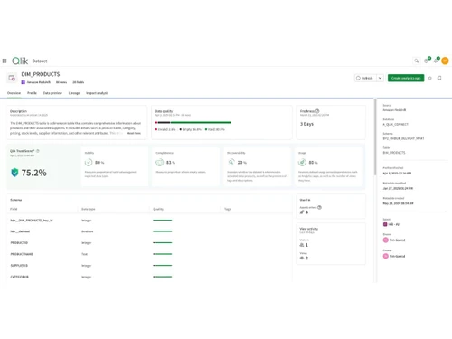
Task: Click the Quality column header
Action: tap(158, 209)
